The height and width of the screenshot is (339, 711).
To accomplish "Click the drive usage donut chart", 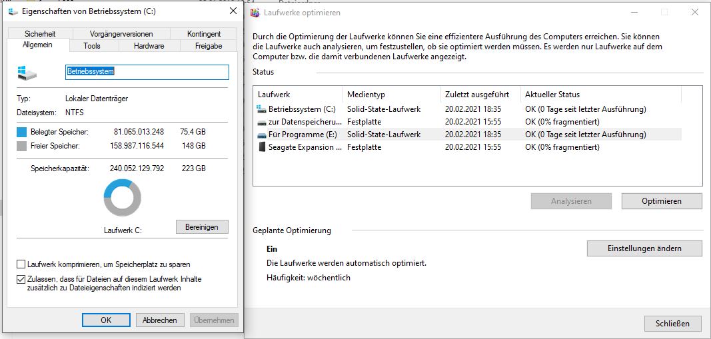I will [x=123, y=198].
